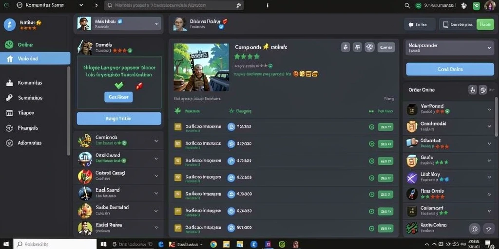This screenshot has height=249, width=499.
Task: Open the Nolupezemdes dropdown in right panel
Action: (489, 48)
